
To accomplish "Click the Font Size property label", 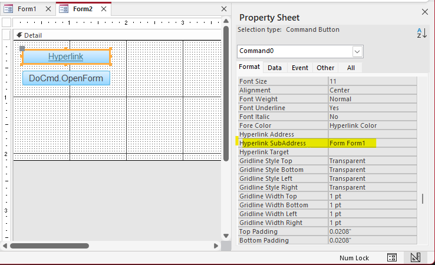I will coord(253,81).
